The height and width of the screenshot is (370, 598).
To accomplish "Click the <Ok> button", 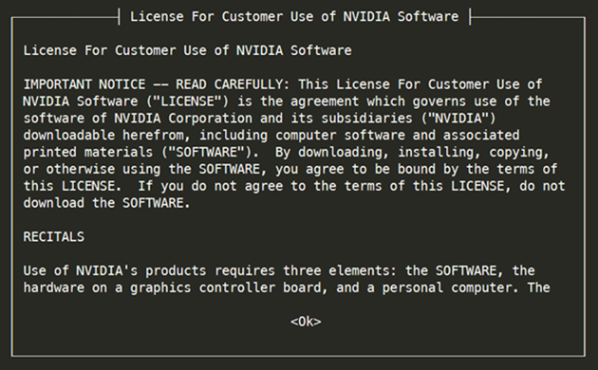I will (x=306, y=322).
